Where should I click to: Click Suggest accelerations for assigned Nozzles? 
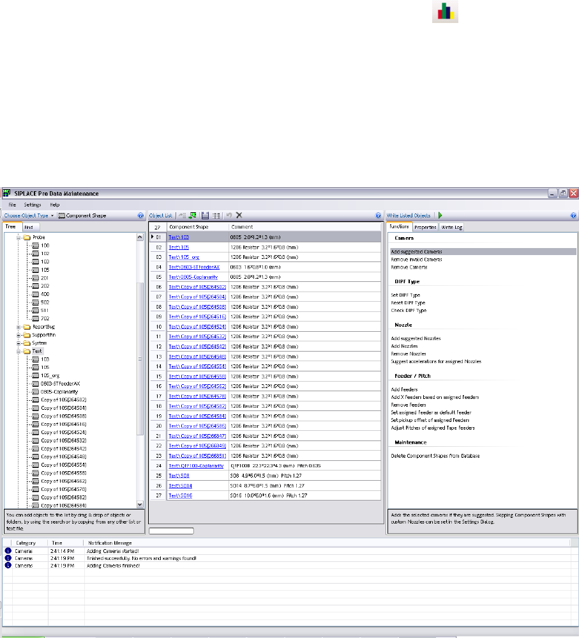[x=436, y=362]
